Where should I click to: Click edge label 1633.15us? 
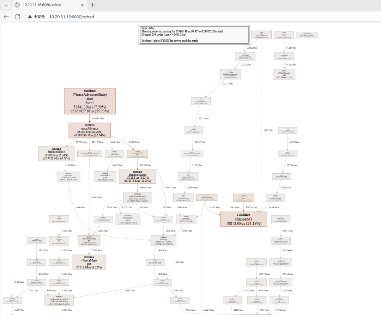point(19,310)
